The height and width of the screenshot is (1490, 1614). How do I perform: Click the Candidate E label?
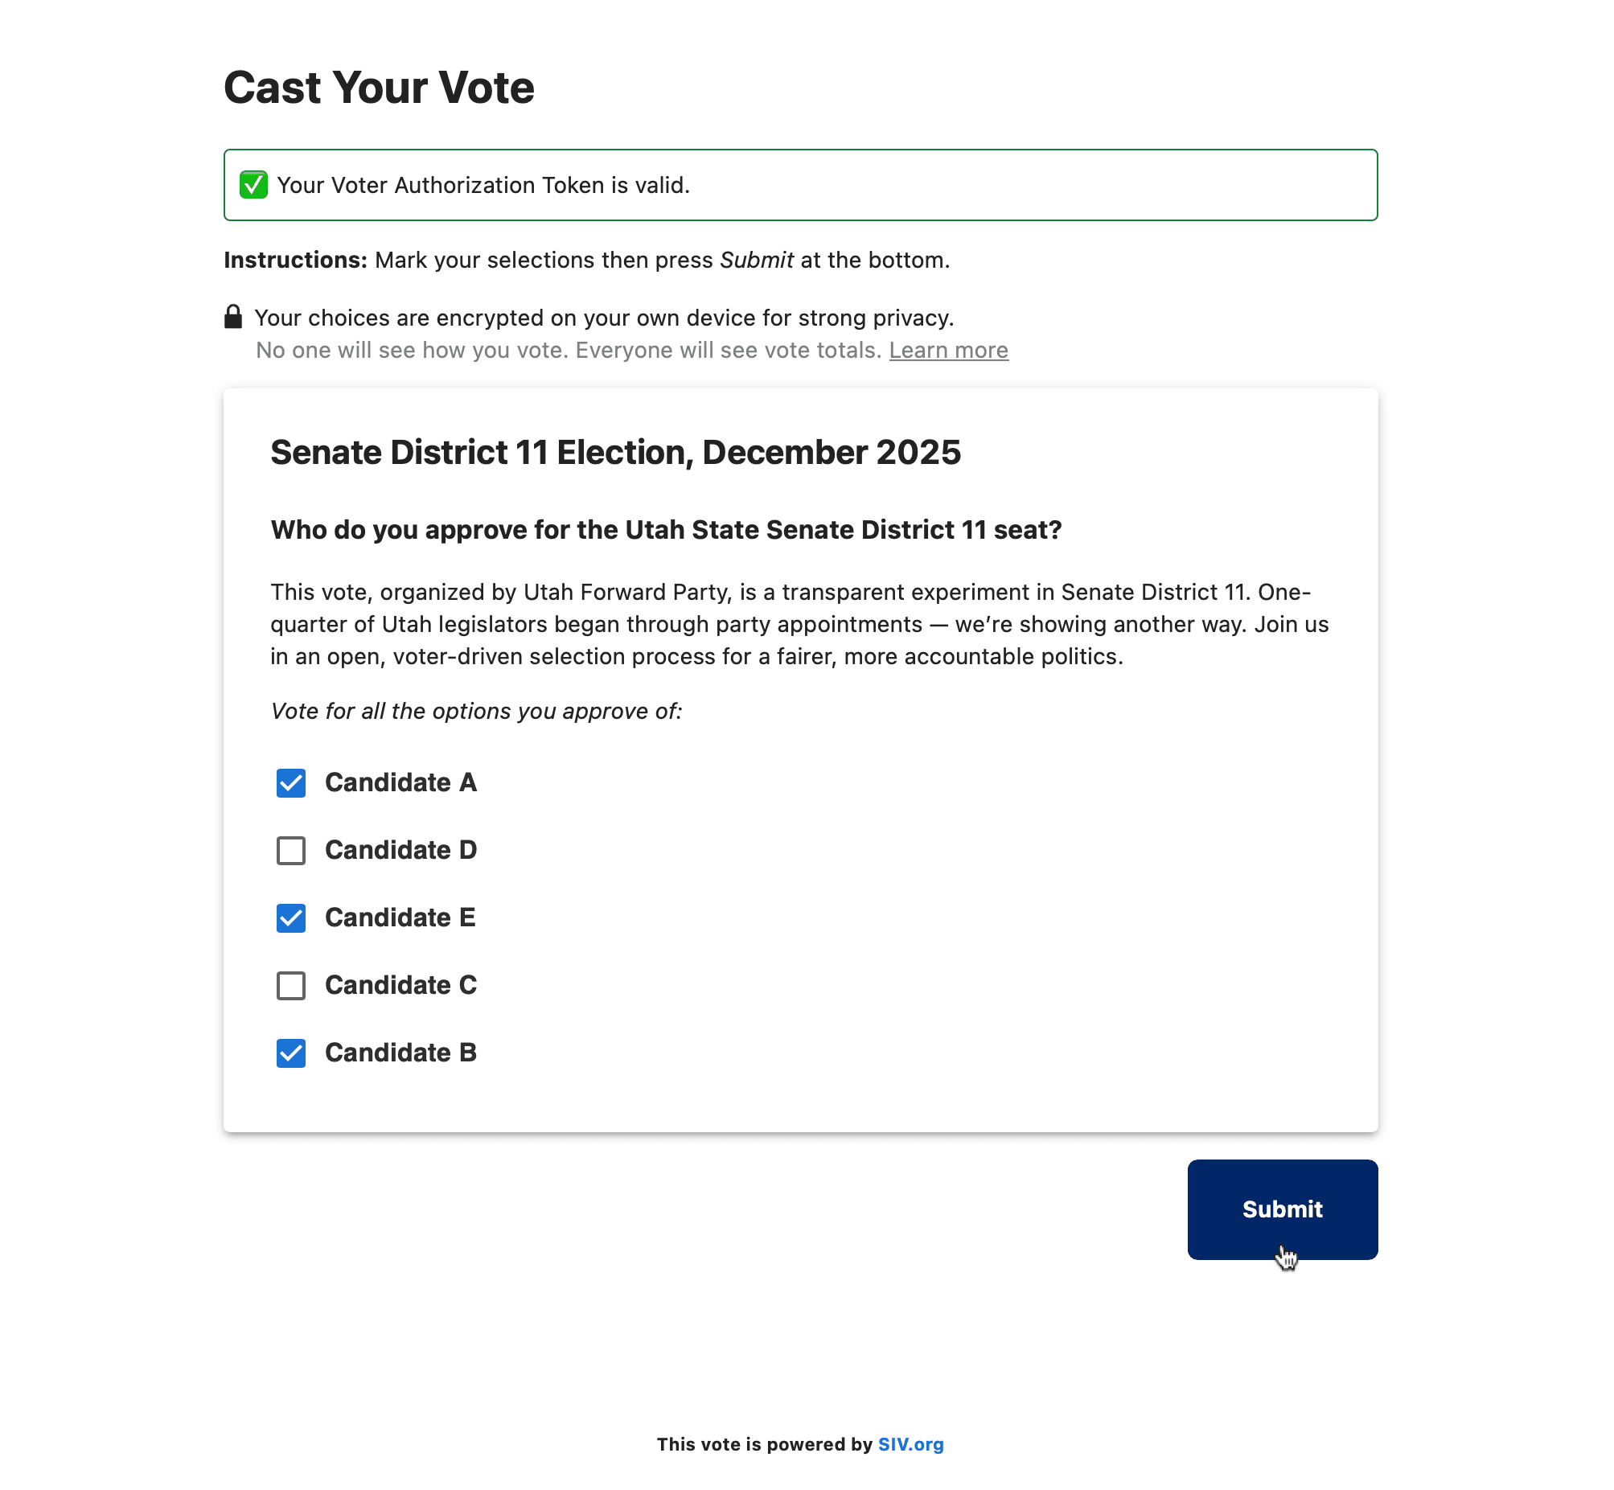[400, 917]
